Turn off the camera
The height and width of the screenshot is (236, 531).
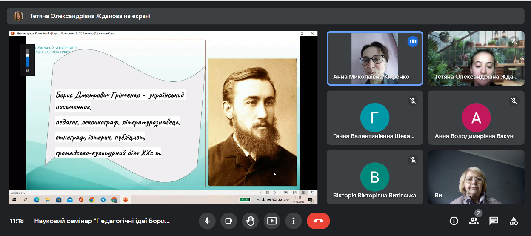point(228,221)
